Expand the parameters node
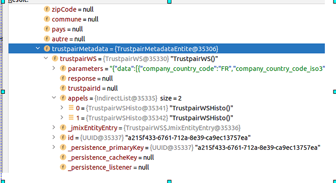 pos(54,68)
